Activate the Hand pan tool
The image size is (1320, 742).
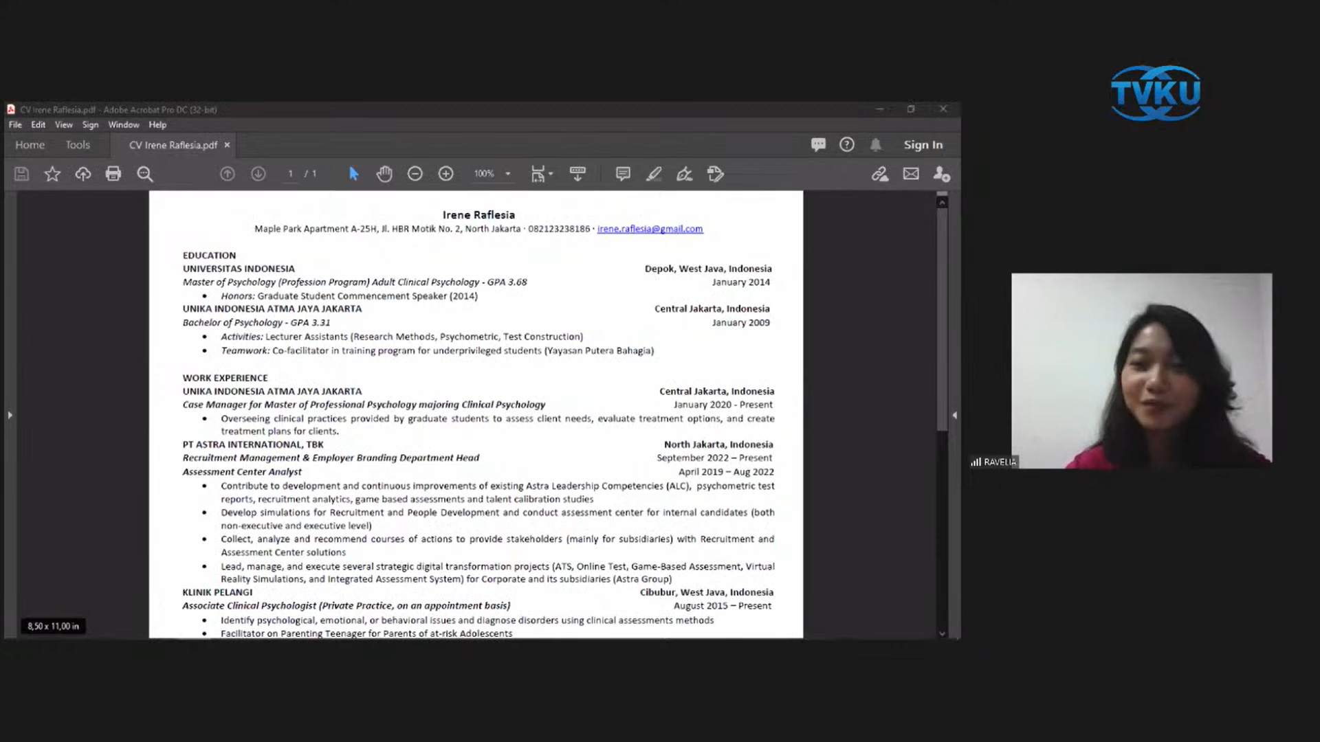tap(384, 174)
